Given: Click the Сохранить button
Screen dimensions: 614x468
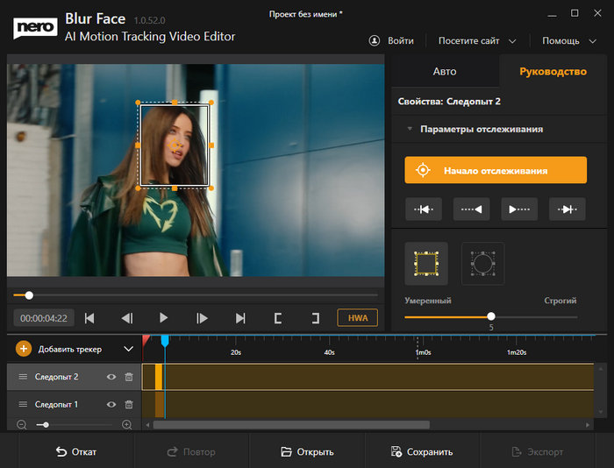Looking at the screenshot, I should pyautogui.click(x=422, y=452).
